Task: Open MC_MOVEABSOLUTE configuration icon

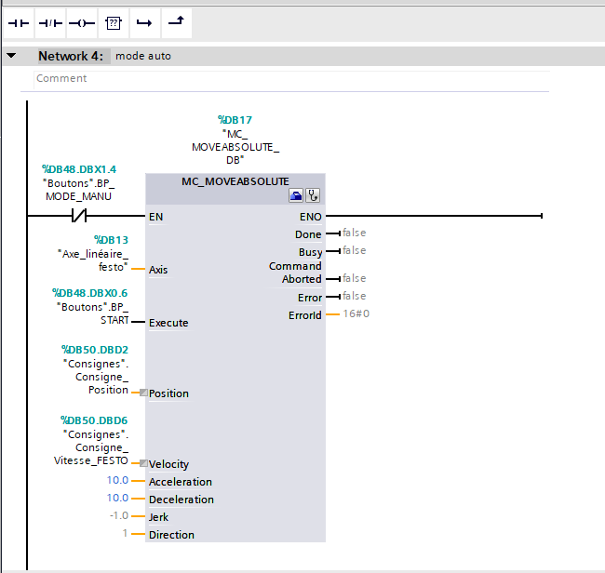Action: (x=296, y=195)
